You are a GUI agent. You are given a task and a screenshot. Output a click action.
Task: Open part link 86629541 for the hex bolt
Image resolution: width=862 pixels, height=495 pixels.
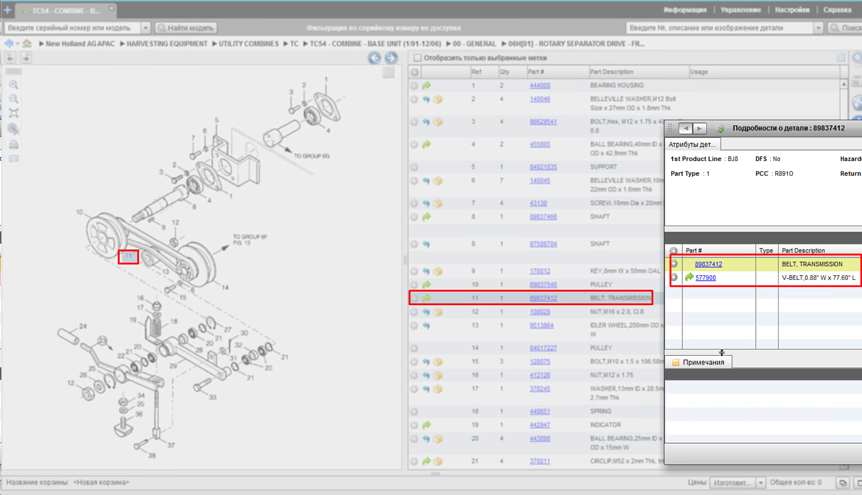pyautogui.click(x=543, y=122)
